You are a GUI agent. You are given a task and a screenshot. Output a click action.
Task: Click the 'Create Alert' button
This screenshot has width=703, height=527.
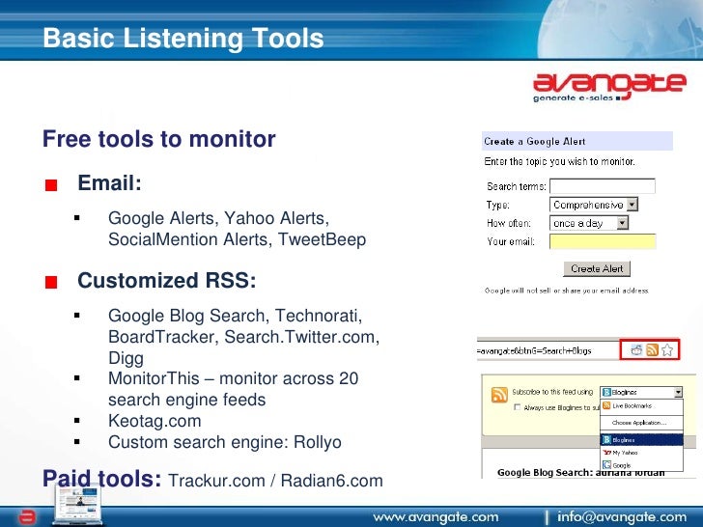pos(597,269)
